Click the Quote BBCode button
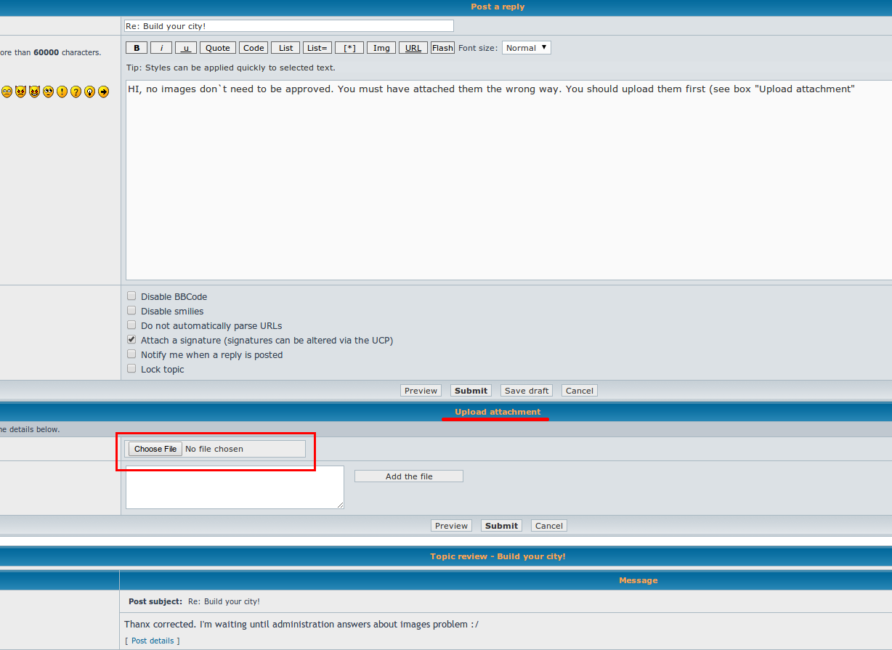This screenshot has height=650, width=892. pos(217,48)
